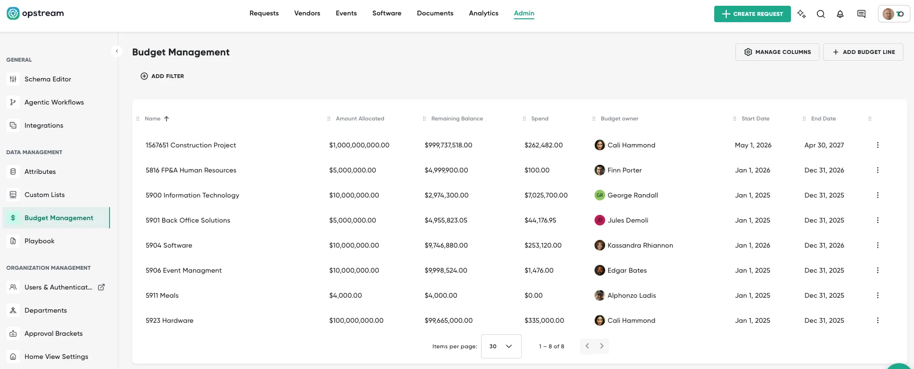Click the May 1, 2026 start date
Screen dimensions: 914x369
[x=753, y=145]
